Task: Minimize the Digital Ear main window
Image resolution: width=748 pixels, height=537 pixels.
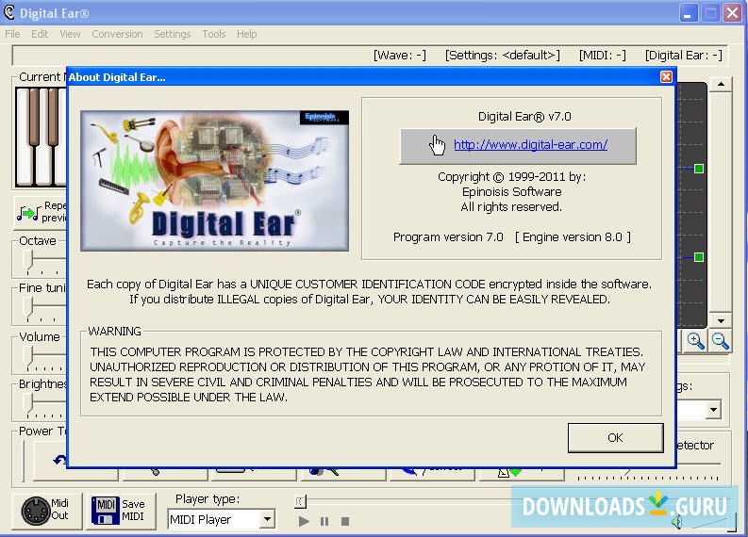Action: [x=688, y=13]
